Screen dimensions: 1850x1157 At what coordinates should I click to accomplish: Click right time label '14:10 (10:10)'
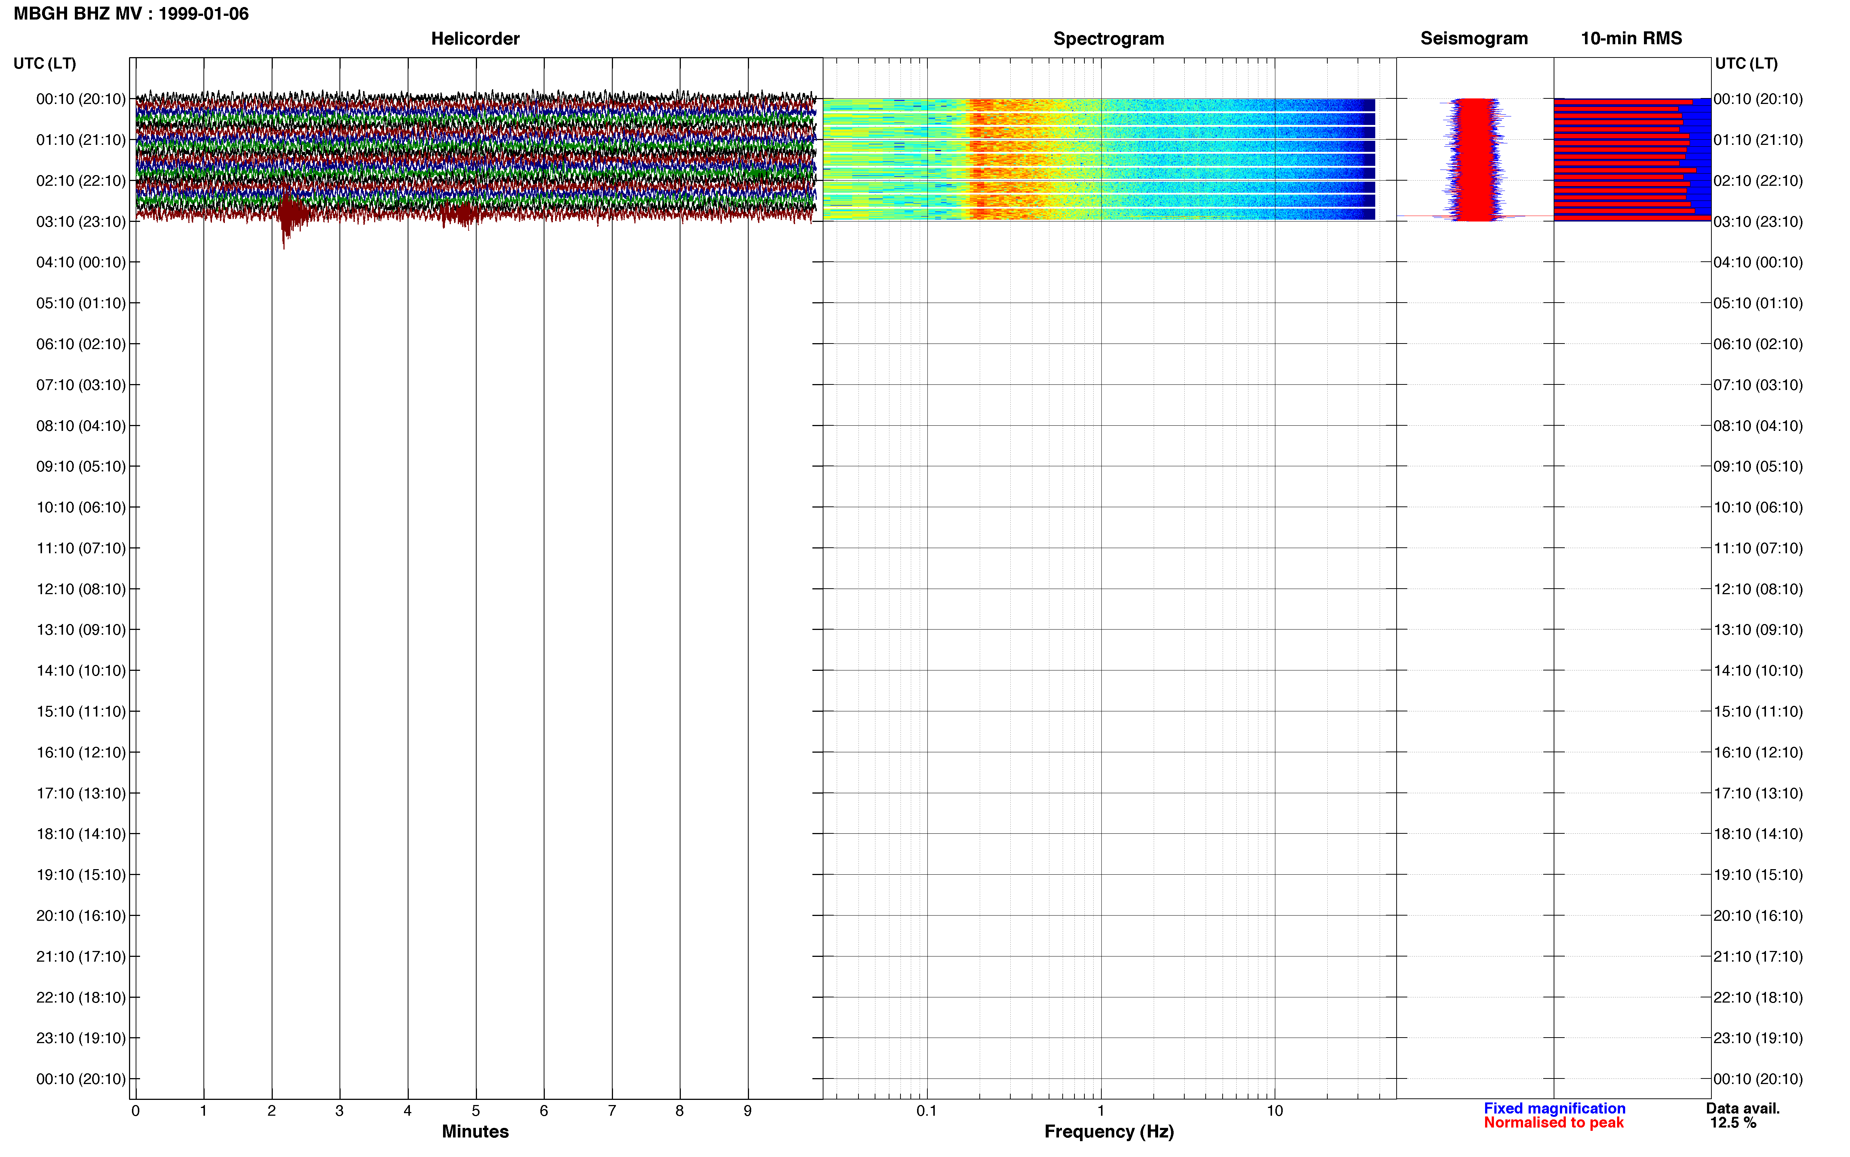coord(1758,671)
